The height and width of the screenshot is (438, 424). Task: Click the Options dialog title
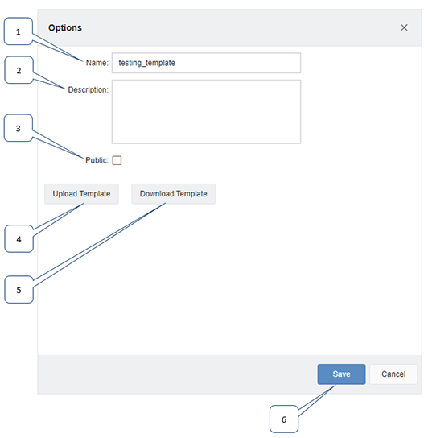[65, 27]
